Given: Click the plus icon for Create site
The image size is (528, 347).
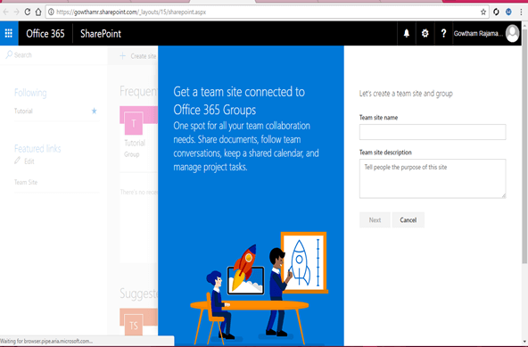Looking at the screenshot, I should click(123, 56).
